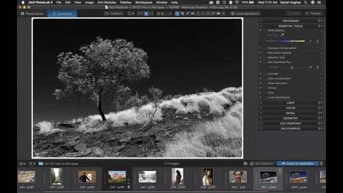Click the Compare button in toolbar
Screen dimensions: 343x193
[x=113, y=13]
